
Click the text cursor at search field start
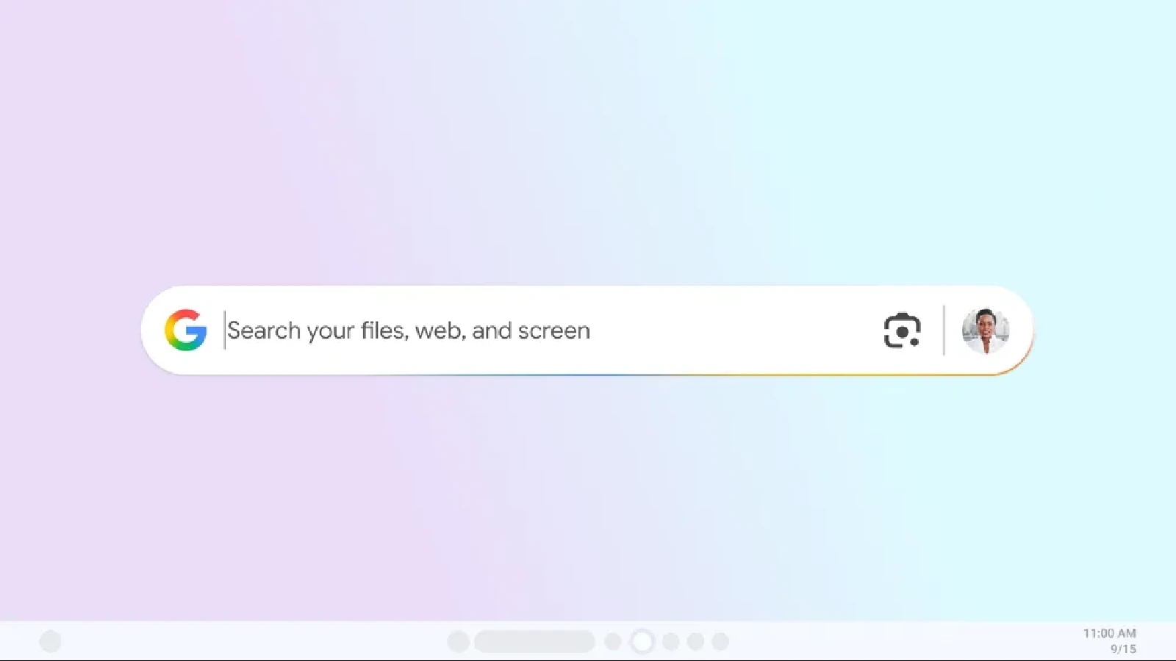[225, 330]
